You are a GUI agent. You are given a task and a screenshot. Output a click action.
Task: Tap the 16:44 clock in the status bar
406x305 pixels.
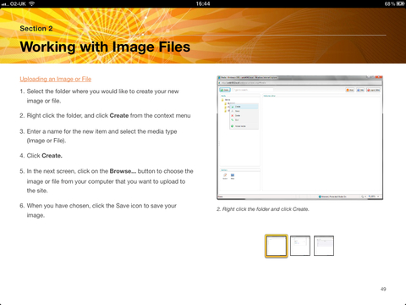[203, 3]
